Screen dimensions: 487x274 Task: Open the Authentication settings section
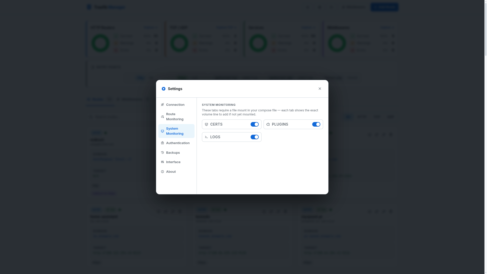[178, 143]
